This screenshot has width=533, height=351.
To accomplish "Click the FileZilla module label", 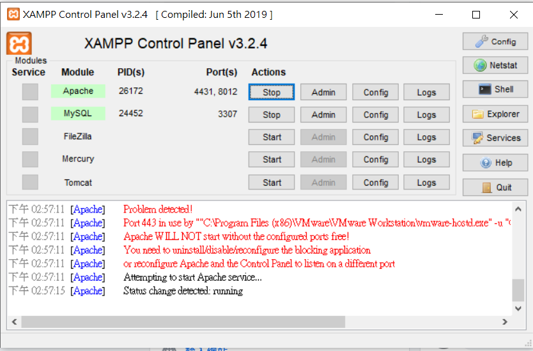I will (78, 137).
